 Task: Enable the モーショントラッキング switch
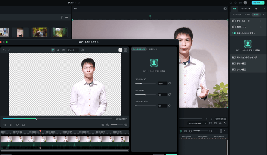tap(233, 57)
